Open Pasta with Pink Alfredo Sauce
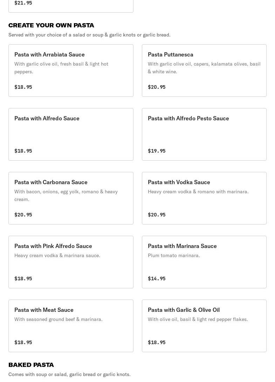This screenshot has width=275, height=382. pos(71,262)
